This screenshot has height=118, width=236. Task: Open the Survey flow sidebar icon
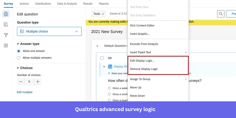pyautogui.click(x=6, y=24)
